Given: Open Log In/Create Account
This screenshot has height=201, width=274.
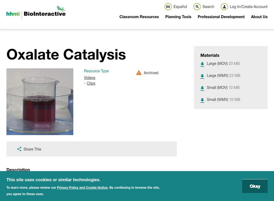Looking at the screenshot, I should [x=224, y=6].
